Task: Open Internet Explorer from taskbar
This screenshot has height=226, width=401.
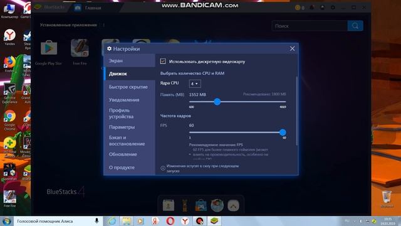Action: click(x=112, y=221)
